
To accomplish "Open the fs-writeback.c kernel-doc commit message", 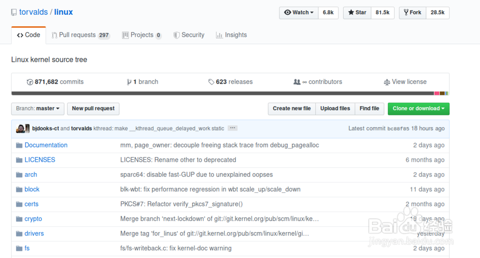I will (x=176, y=248).
